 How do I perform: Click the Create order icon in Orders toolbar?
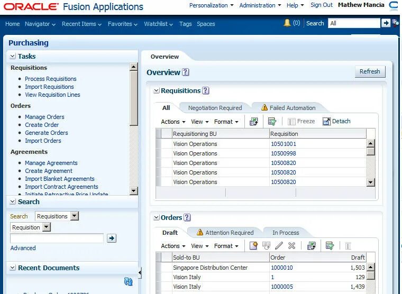point(253,246)
